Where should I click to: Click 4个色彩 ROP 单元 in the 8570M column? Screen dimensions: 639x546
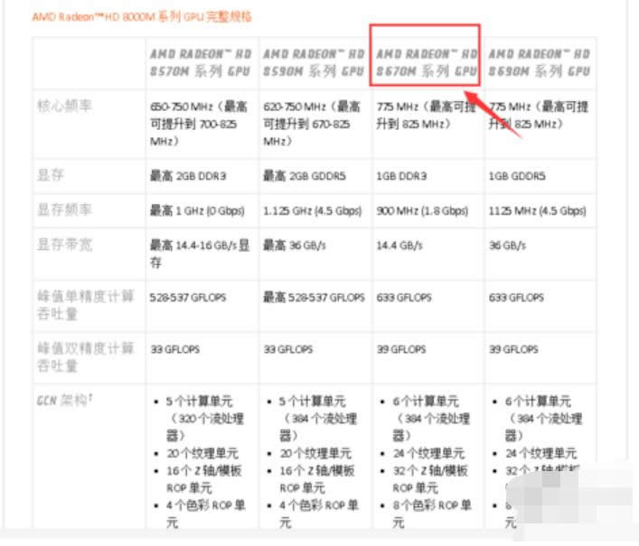click(x=205, y=514)
